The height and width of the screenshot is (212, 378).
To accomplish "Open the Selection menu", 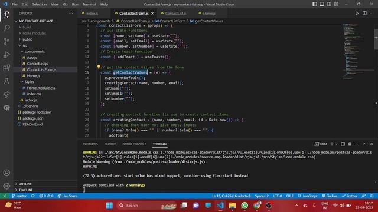I will click(40, 4).
